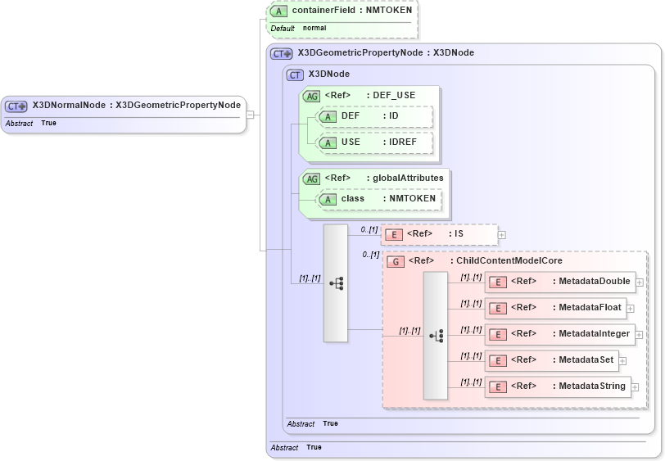Collapse the X3DNormalNode minus expander
Viewport: 665px width, 461px height.
click(251, 115)
